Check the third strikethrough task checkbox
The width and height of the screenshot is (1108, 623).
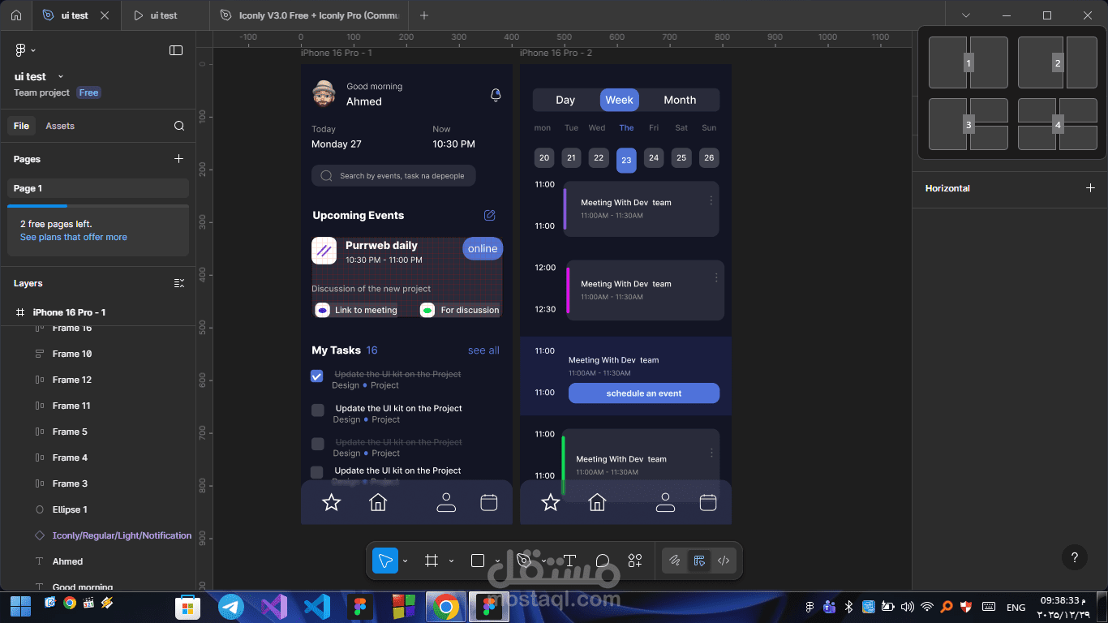click(318, 444)
